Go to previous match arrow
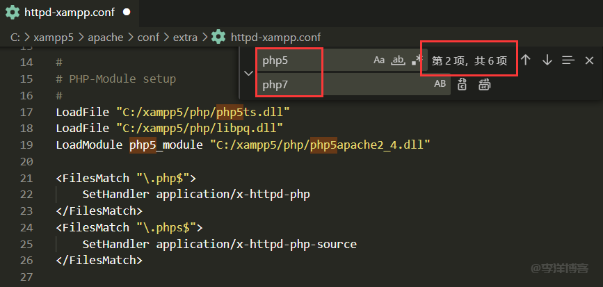 (526, 60)
